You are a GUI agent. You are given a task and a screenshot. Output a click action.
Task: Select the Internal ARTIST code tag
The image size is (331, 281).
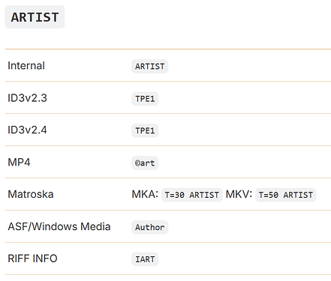[149, 67]
